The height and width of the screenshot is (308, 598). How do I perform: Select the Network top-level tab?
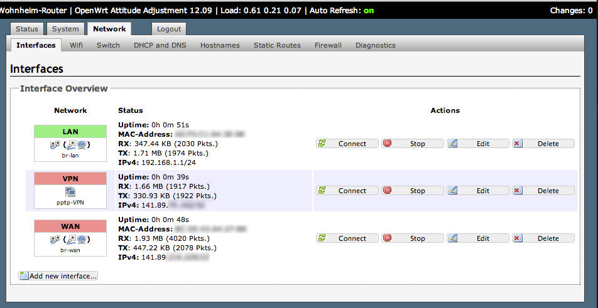click(x=109, y=29)
